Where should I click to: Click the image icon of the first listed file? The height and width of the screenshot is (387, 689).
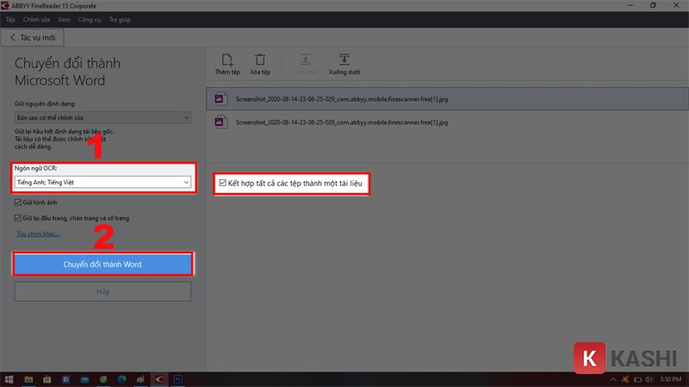[220, 99]
